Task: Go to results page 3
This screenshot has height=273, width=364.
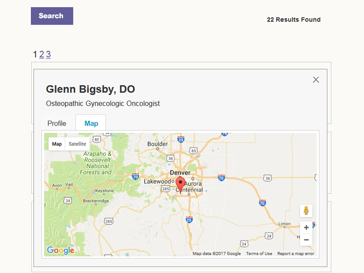Action: tap(48, 55)
